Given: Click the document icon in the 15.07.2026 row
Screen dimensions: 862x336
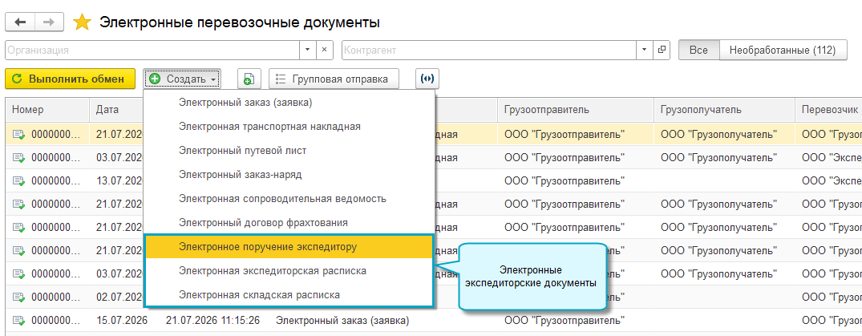Looking at the screenshot, I should coord(19,320).
